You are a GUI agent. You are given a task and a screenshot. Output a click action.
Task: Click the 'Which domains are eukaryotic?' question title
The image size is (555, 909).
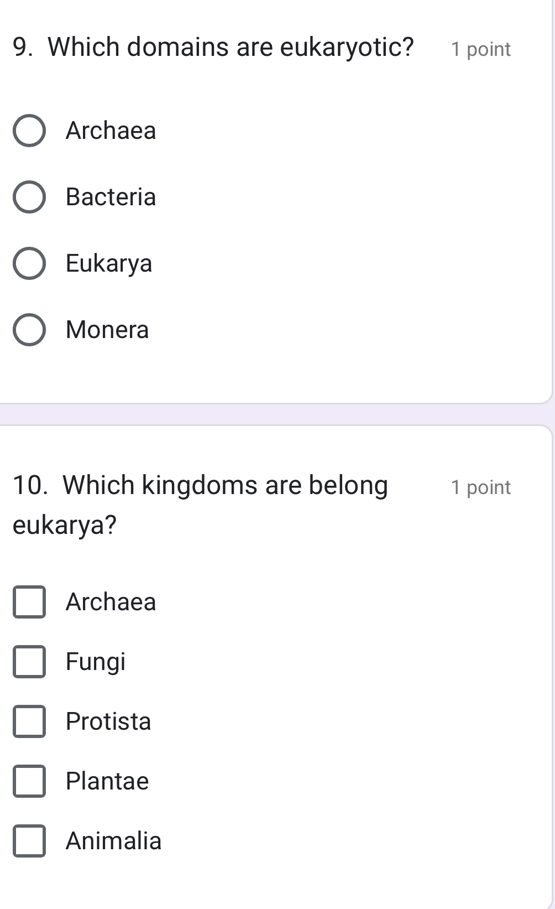tap(231, 47)
